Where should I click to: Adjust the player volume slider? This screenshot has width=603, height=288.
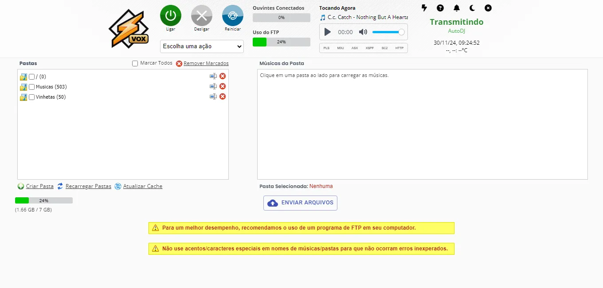(388, 32)
